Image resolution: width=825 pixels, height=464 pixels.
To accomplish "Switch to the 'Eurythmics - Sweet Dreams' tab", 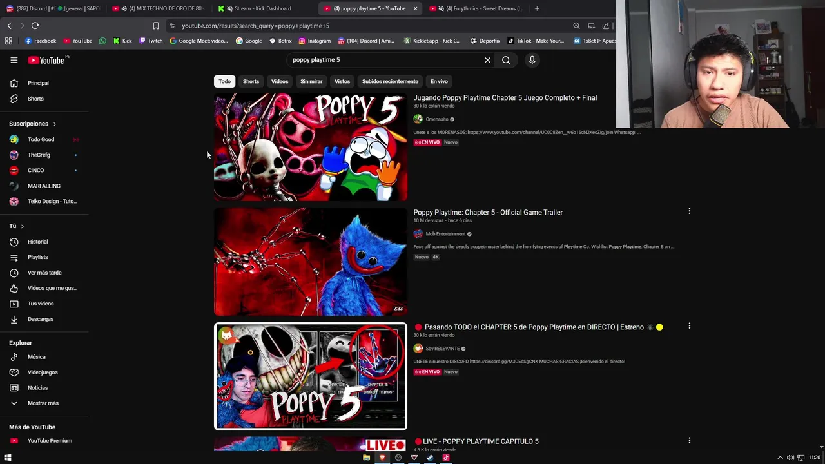I will tap(477, 8).
